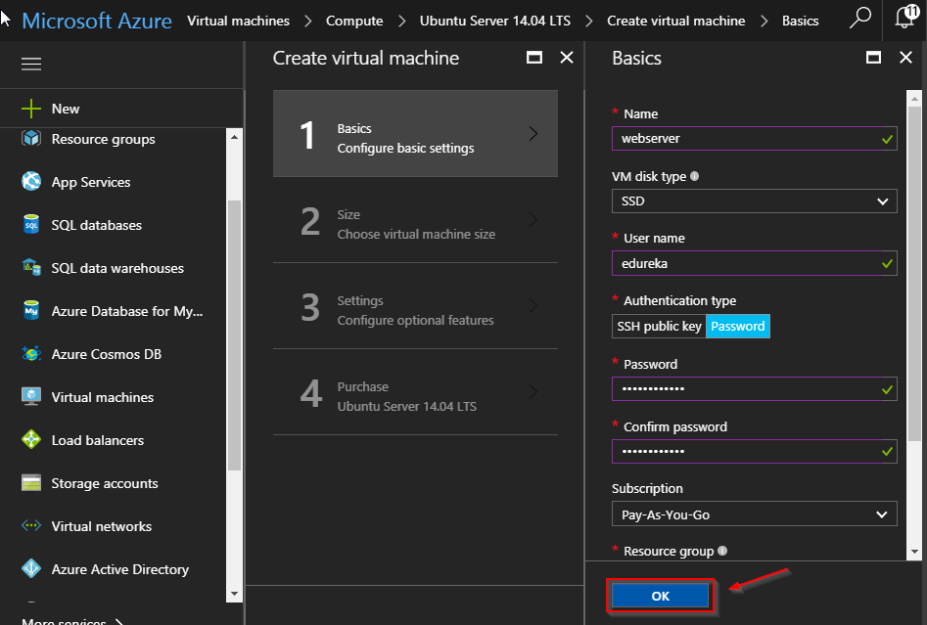This screenshot has width=927, height=625.
Task: Click the Name field containing webserver
Action: coord(755,139)
